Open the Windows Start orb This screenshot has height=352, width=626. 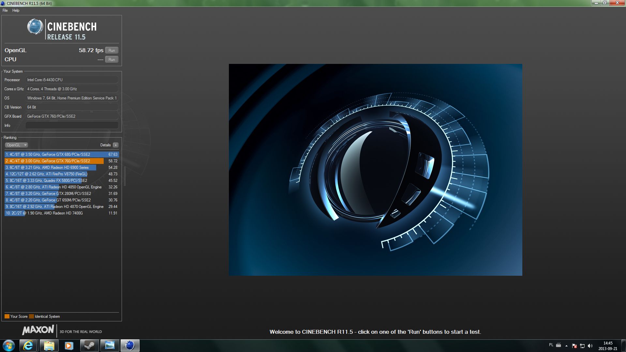[x=9, y=345]
